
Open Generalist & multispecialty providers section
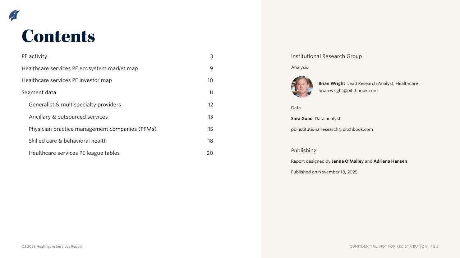pyautogui.click(x=75, y=105)
